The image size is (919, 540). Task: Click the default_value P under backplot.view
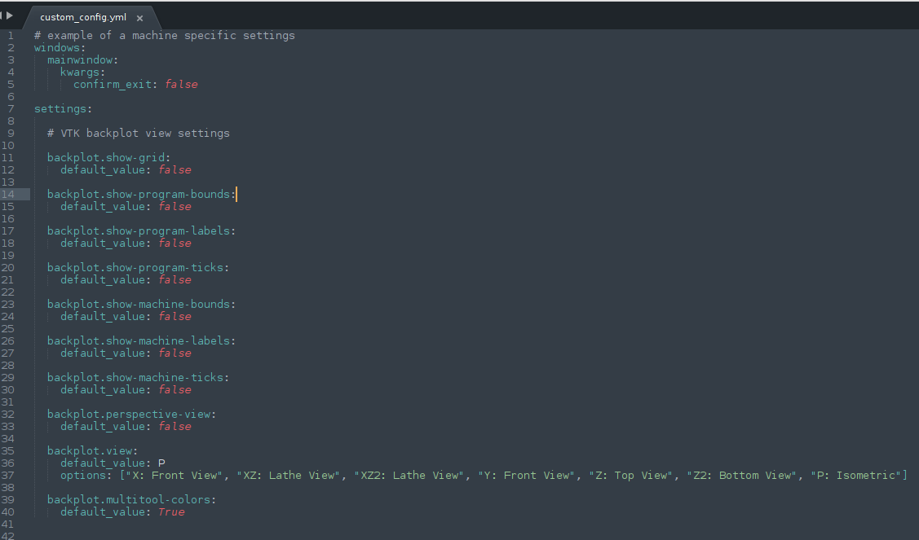[x=161, y=463]
